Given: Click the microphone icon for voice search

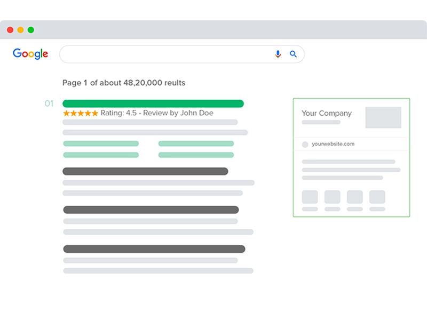Looking at the screenshot, I should [278, 54].
